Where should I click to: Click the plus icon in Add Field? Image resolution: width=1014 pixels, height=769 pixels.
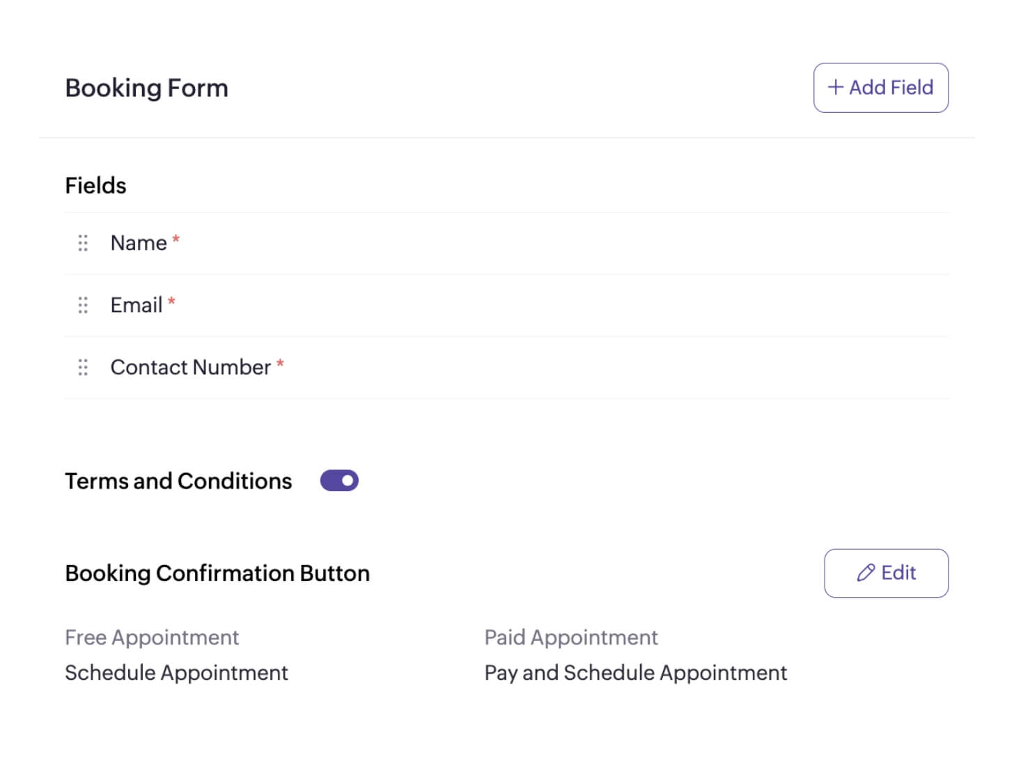(835, 87)
